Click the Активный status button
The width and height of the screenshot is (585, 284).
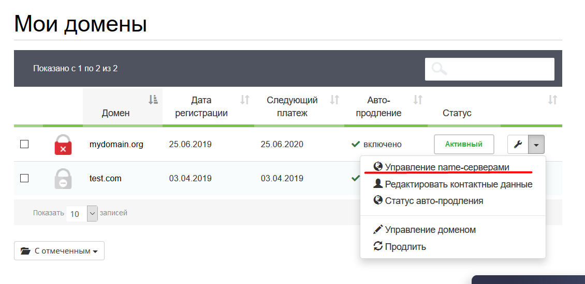[x=464, y=144]
